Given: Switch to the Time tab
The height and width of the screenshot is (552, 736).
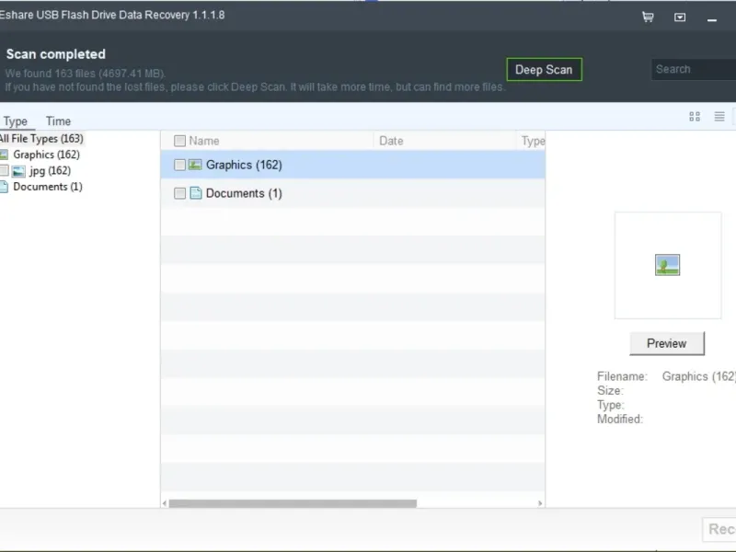Looking at the screenshot, I should tap(58, 121).
